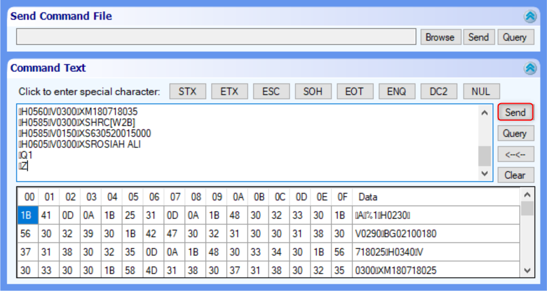Click the command file path input field
Image resolution: width=547 pixels, height=291 pixels.
(216, 37)
